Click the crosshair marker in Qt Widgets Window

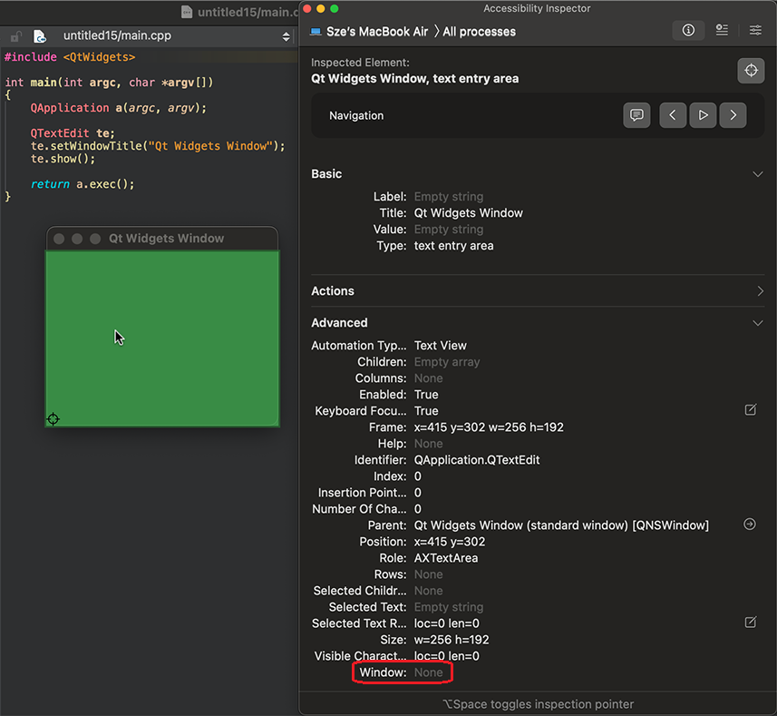tap(53, 419)
